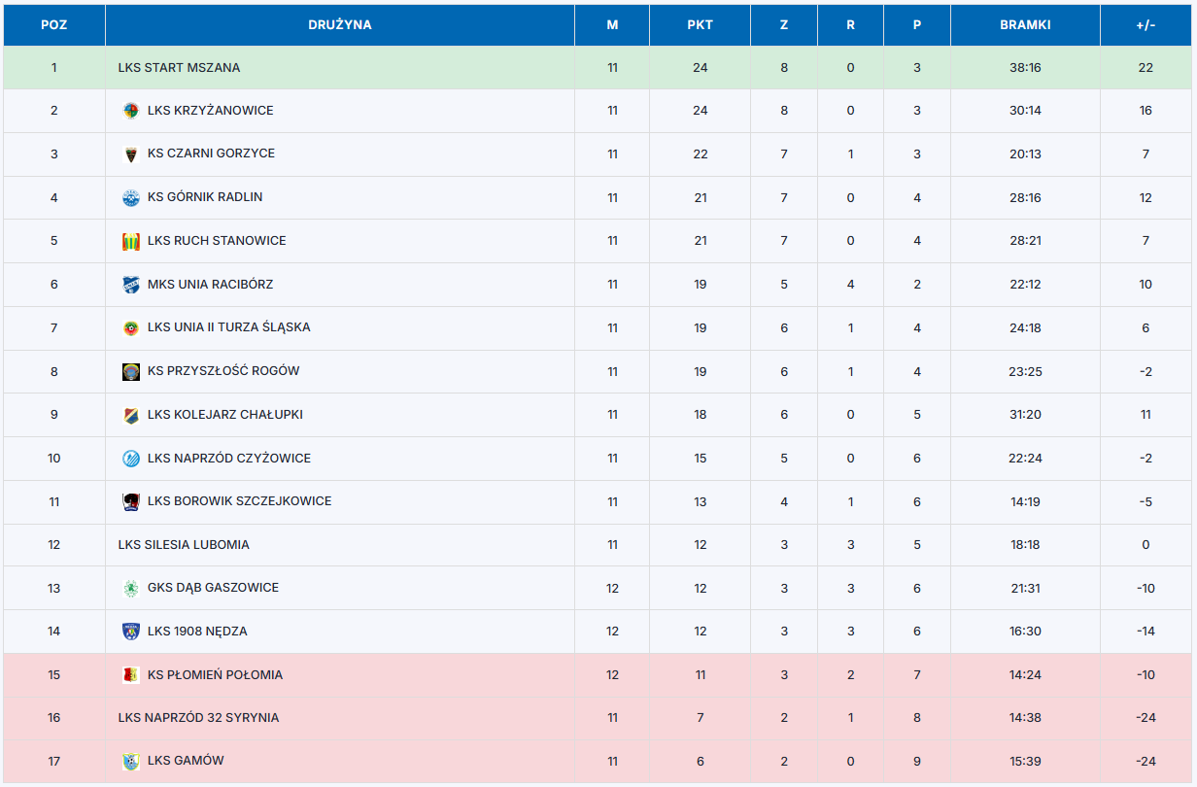This screenshot has height=787, width=1197.
Task: Click the POZ column header
Action: coord(54,25)
